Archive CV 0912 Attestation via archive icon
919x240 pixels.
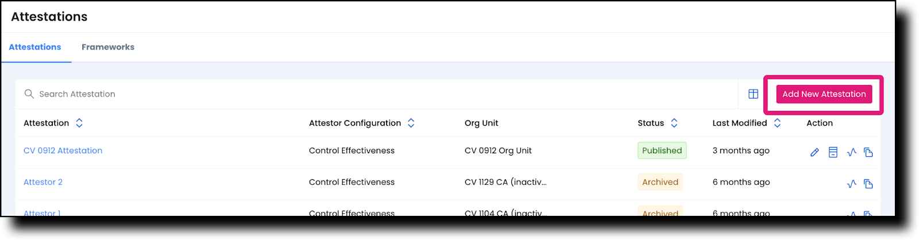(833, 152)
